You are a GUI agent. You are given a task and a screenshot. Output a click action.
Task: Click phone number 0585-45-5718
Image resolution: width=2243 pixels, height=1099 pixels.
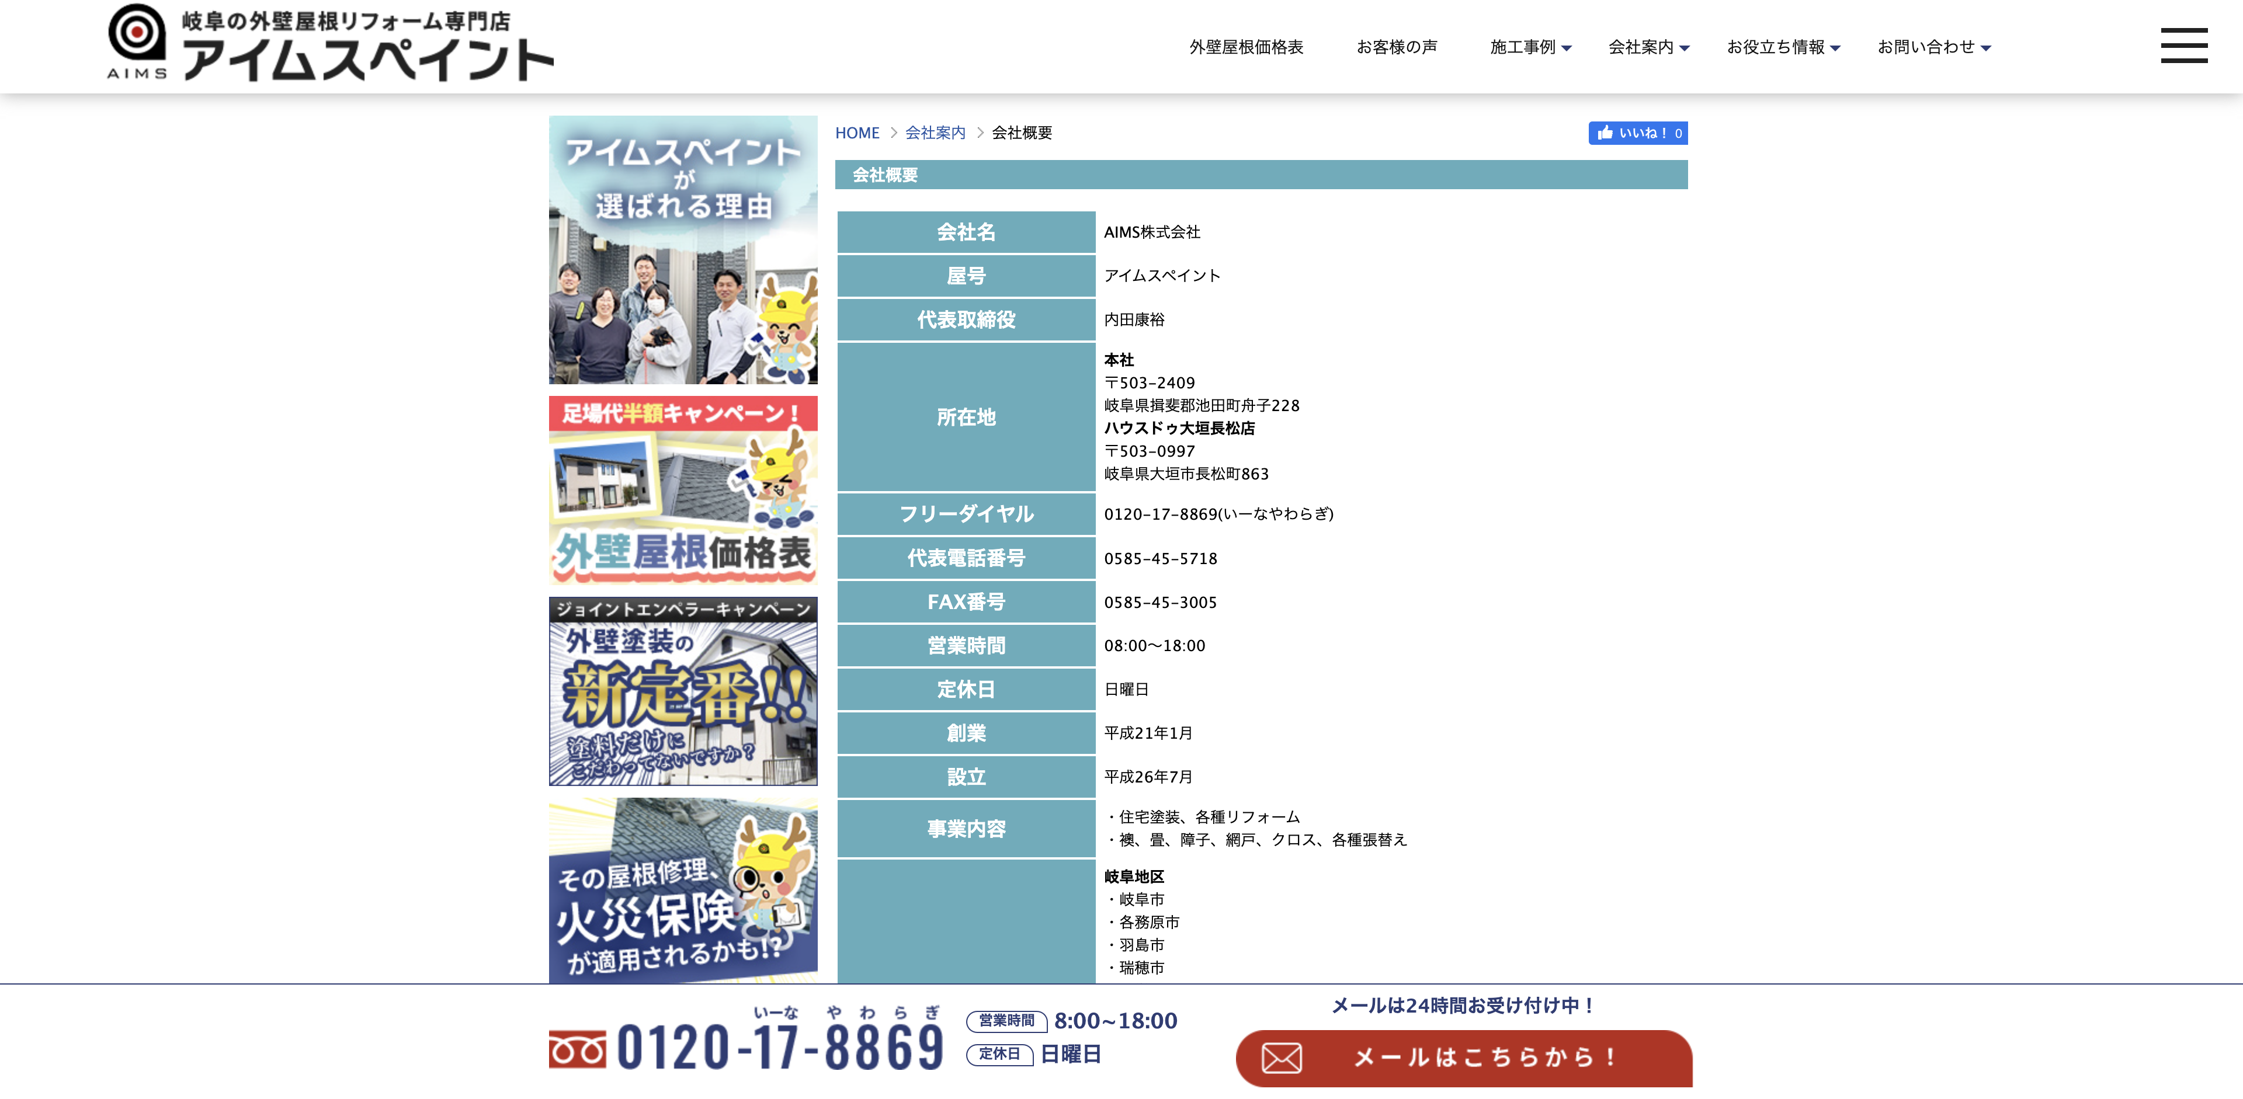1160,559
